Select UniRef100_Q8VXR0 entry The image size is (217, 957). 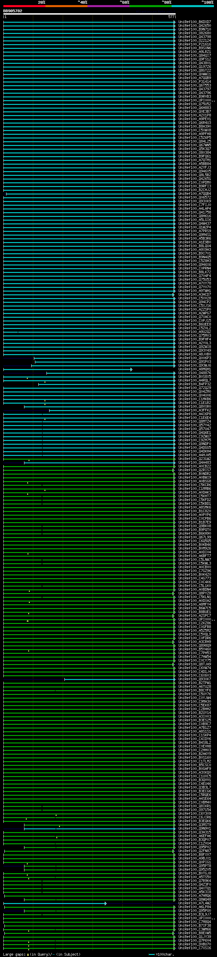[195, 407]
